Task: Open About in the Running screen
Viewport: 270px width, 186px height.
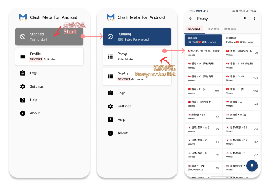Action: 122,133
